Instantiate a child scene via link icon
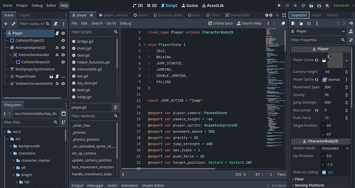The image size is (355, 188). (x=13, y=24)
